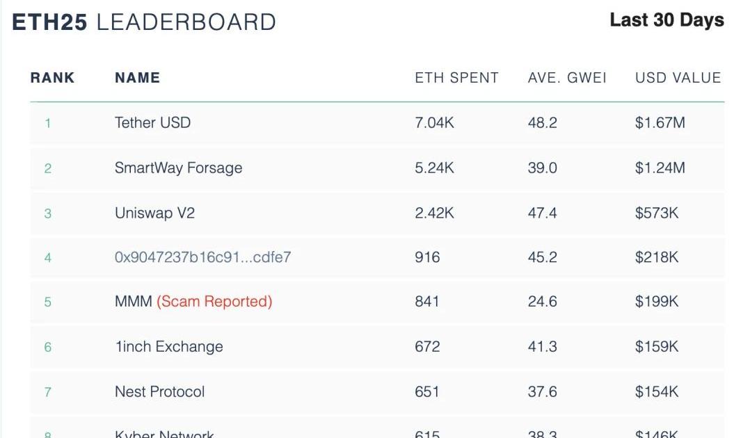750x438 pixels.
Task: Click Uniswap V2's 2.42K ETH spent
Action: [434, 213]
